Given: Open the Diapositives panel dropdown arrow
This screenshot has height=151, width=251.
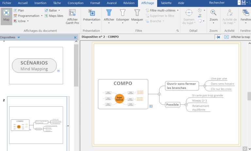Looking at the screenshot, I should click(x=19, y=37).
